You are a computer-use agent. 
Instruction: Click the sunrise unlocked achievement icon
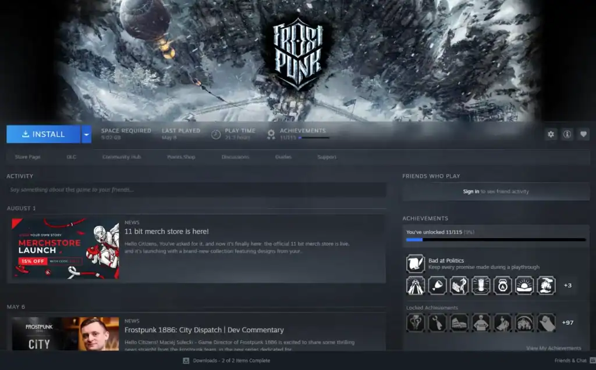coord(524,285)
